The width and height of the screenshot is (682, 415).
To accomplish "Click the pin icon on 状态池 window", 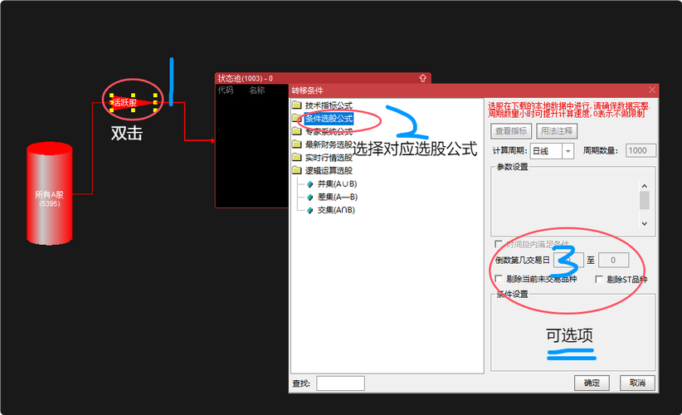I will pos(423,78).
